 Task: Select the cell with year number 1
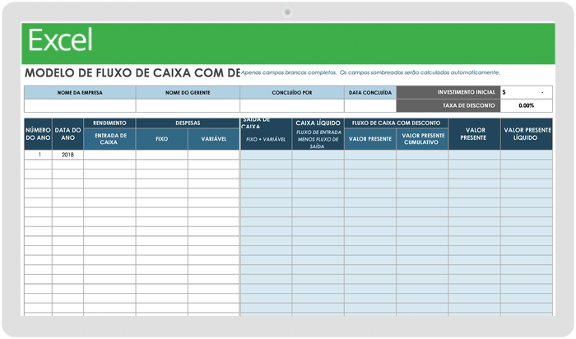(38, 155)
